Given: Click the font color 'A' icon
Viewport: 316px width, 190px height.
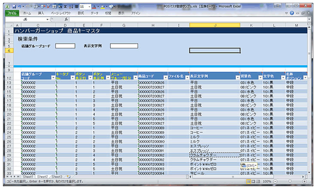Looking at the screenshot, I should point(94,7).
